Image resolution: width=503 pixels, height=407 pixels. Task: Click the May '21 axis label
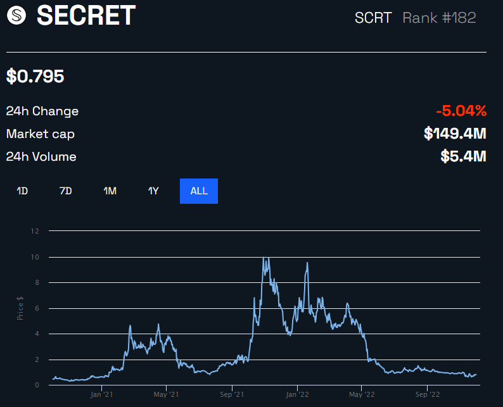pos(166,394)
